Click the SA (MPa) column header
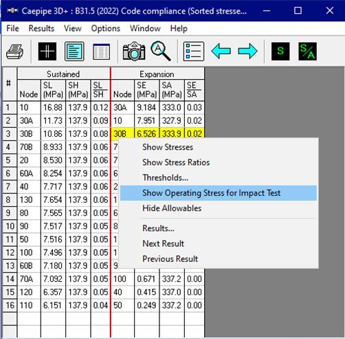Screen dimensions: 345x339 point(172,90)
